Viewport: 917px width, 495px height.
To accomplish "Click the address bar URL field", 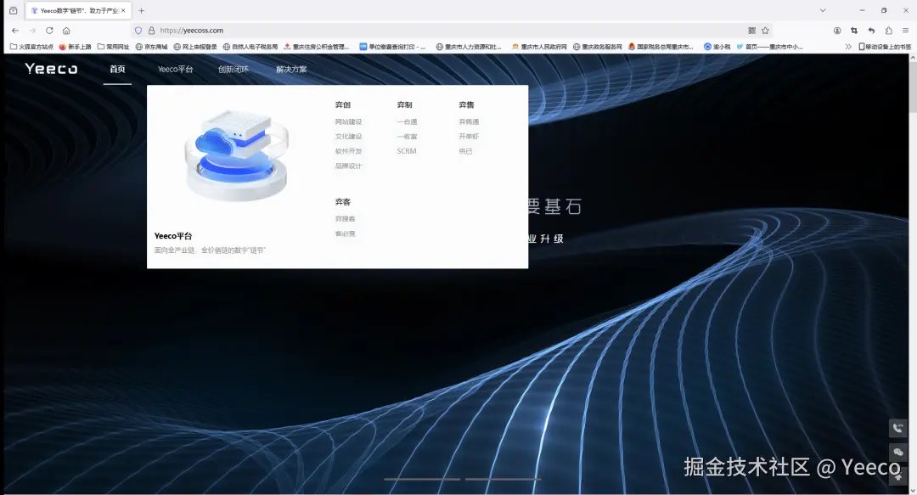I will (450, 31).
